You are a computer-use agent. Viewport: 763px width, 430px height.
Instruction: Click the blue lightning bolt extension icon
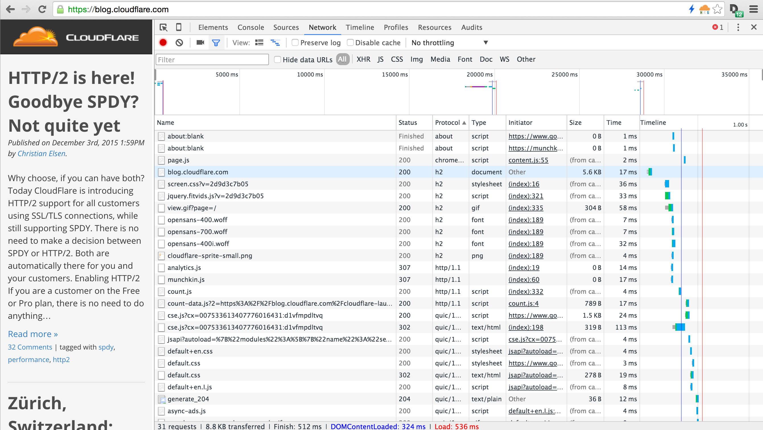coord(692,9)
